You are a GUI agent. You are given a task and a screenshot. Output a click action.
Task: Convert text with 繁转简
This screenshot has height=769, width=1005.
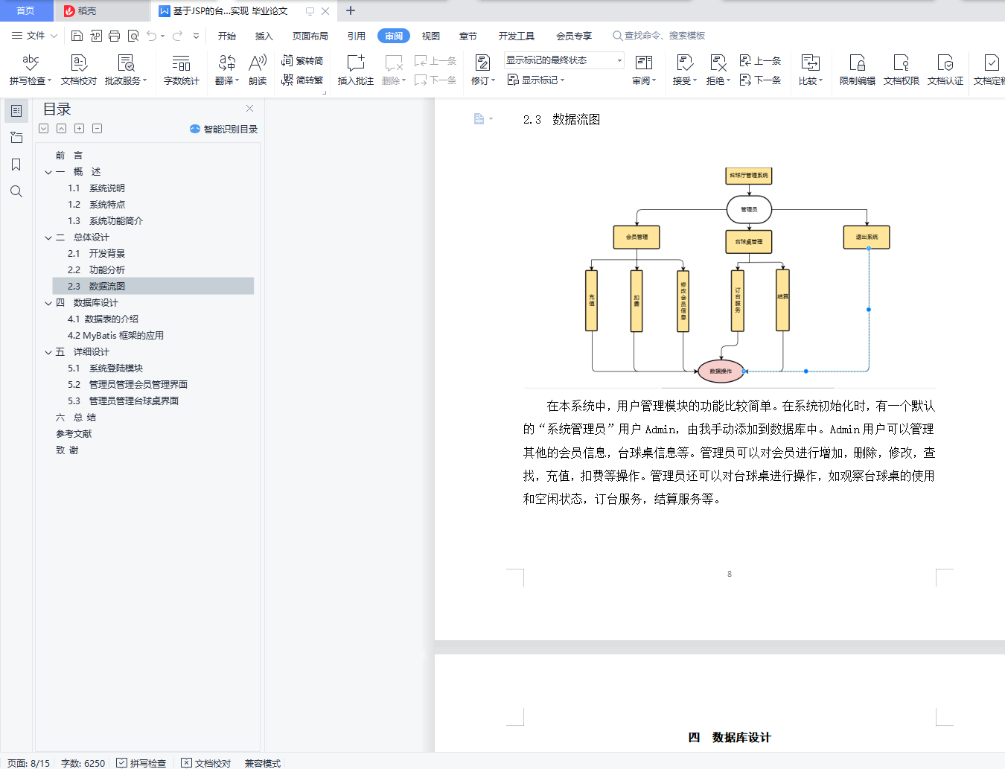tap(302, 60)
